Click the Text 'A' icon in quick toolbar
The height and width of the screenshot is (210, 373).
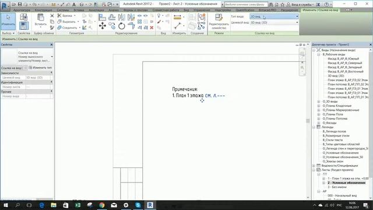(x=74, y=5)
